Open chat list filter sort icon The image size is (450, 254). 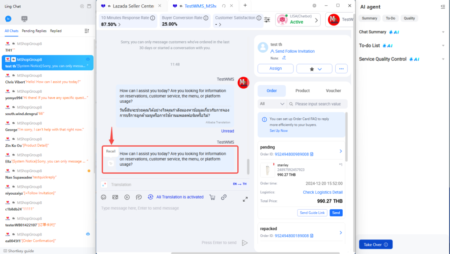click(x=87, y=31)
